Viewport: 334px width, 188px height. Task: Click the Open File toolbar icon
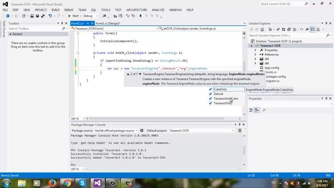[x=32, y=16]
